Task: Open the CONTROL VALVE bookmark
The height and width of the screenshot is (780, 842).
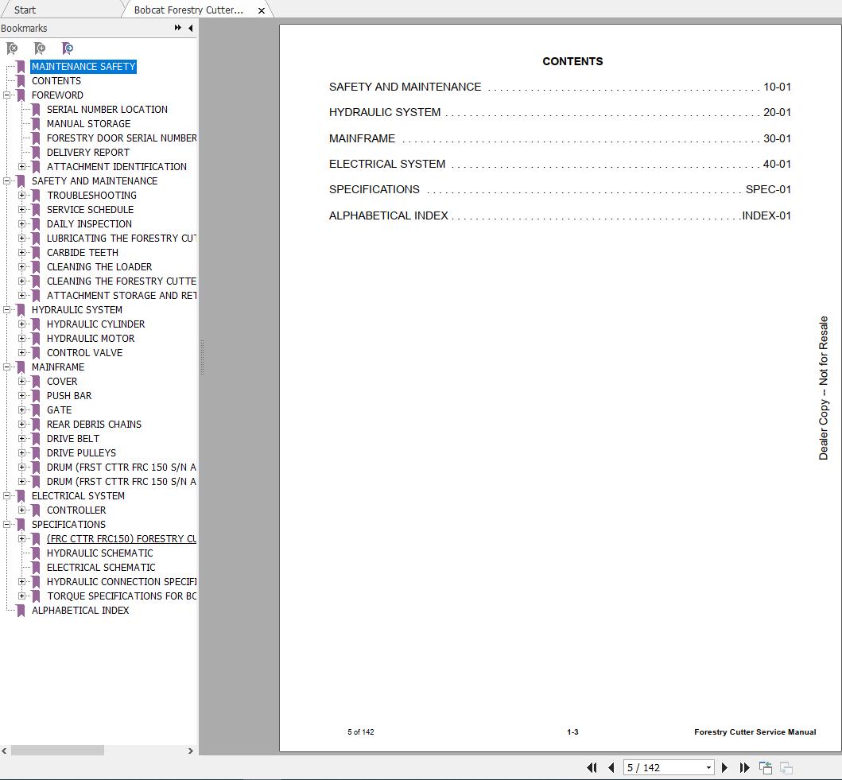Action: 84,353
